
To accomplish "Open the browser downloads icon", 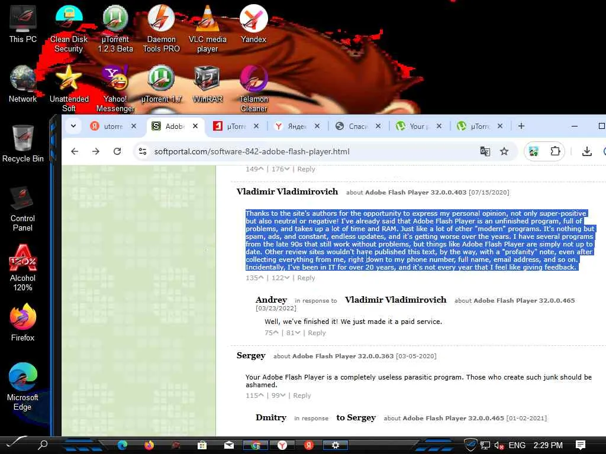I will point(586,151).
